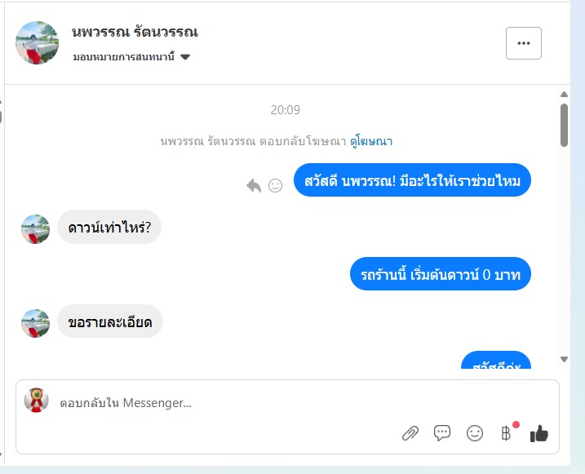
Task: Open the three-dots more options button
Action: [x=524, y=43]
